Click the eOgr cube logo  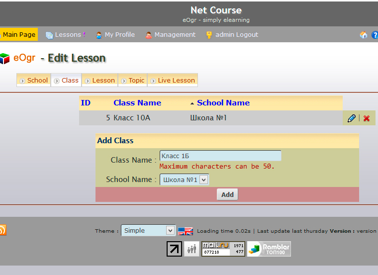4,59
